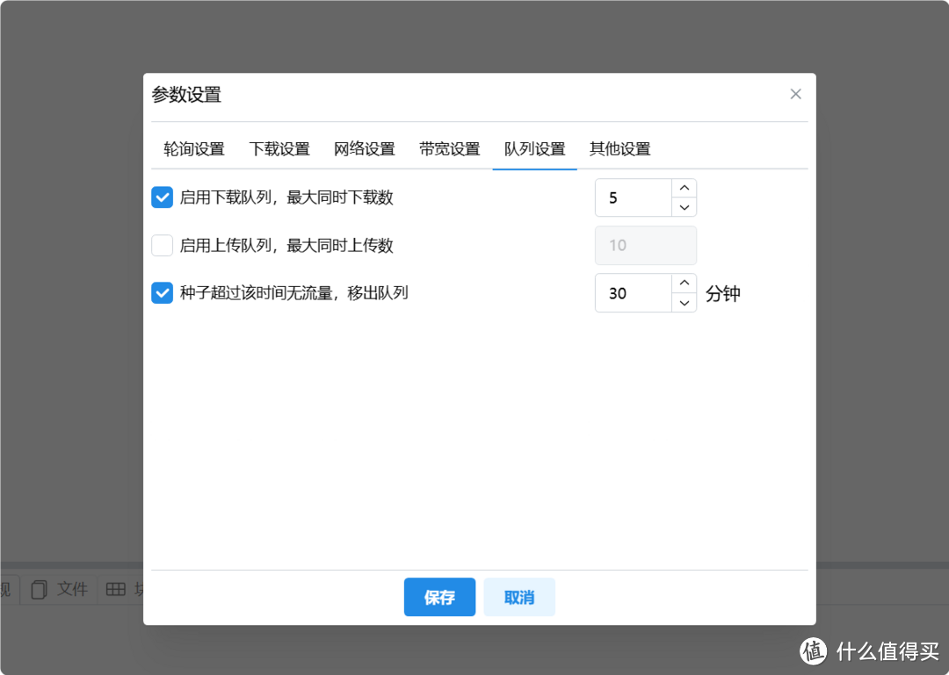Disable the 启用下载队列 checkbox
This screenshot has height=675, width=949.
coord(162,197)
